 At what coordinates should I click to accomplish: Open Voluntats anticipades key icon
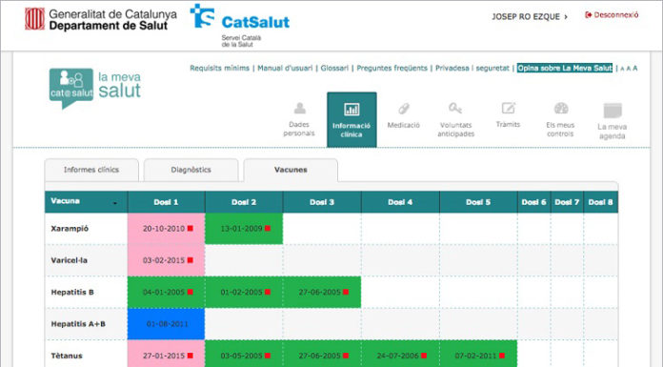pos(455,109)
